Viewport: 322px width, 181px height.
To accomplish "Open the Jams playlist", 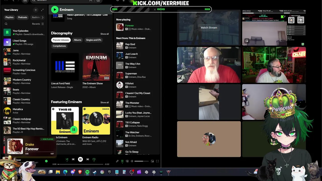I will (24, 52).
